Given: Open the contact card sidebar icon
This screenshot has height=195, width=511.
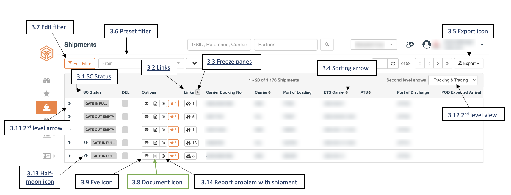Looking at the screenshot, I should coord(46,156).
